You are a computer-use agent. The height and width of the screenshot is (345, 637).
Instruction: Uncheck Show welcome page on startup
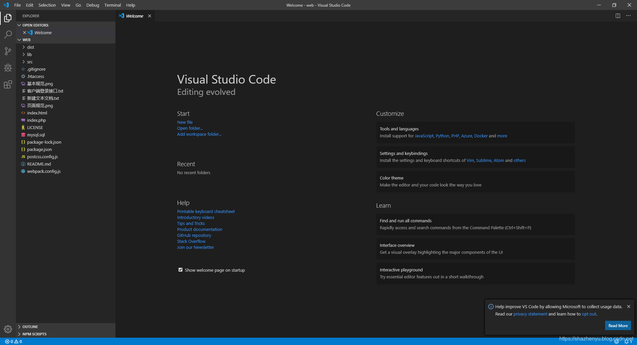pyautogui.click(x=180, y=270)
